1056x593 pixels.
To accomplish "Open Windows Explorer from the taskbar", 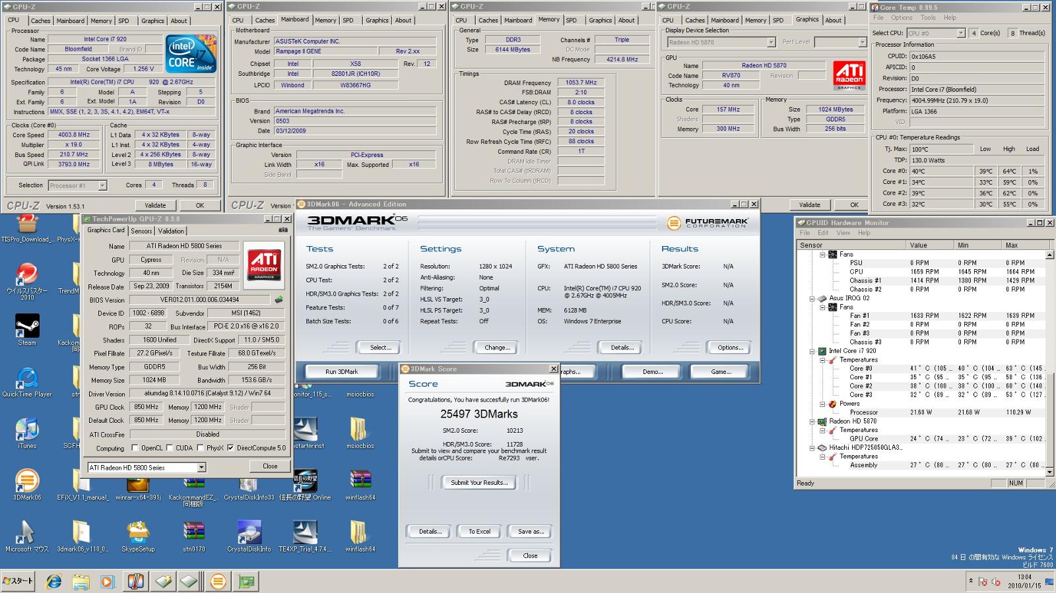I will click(x=81, y=581).
